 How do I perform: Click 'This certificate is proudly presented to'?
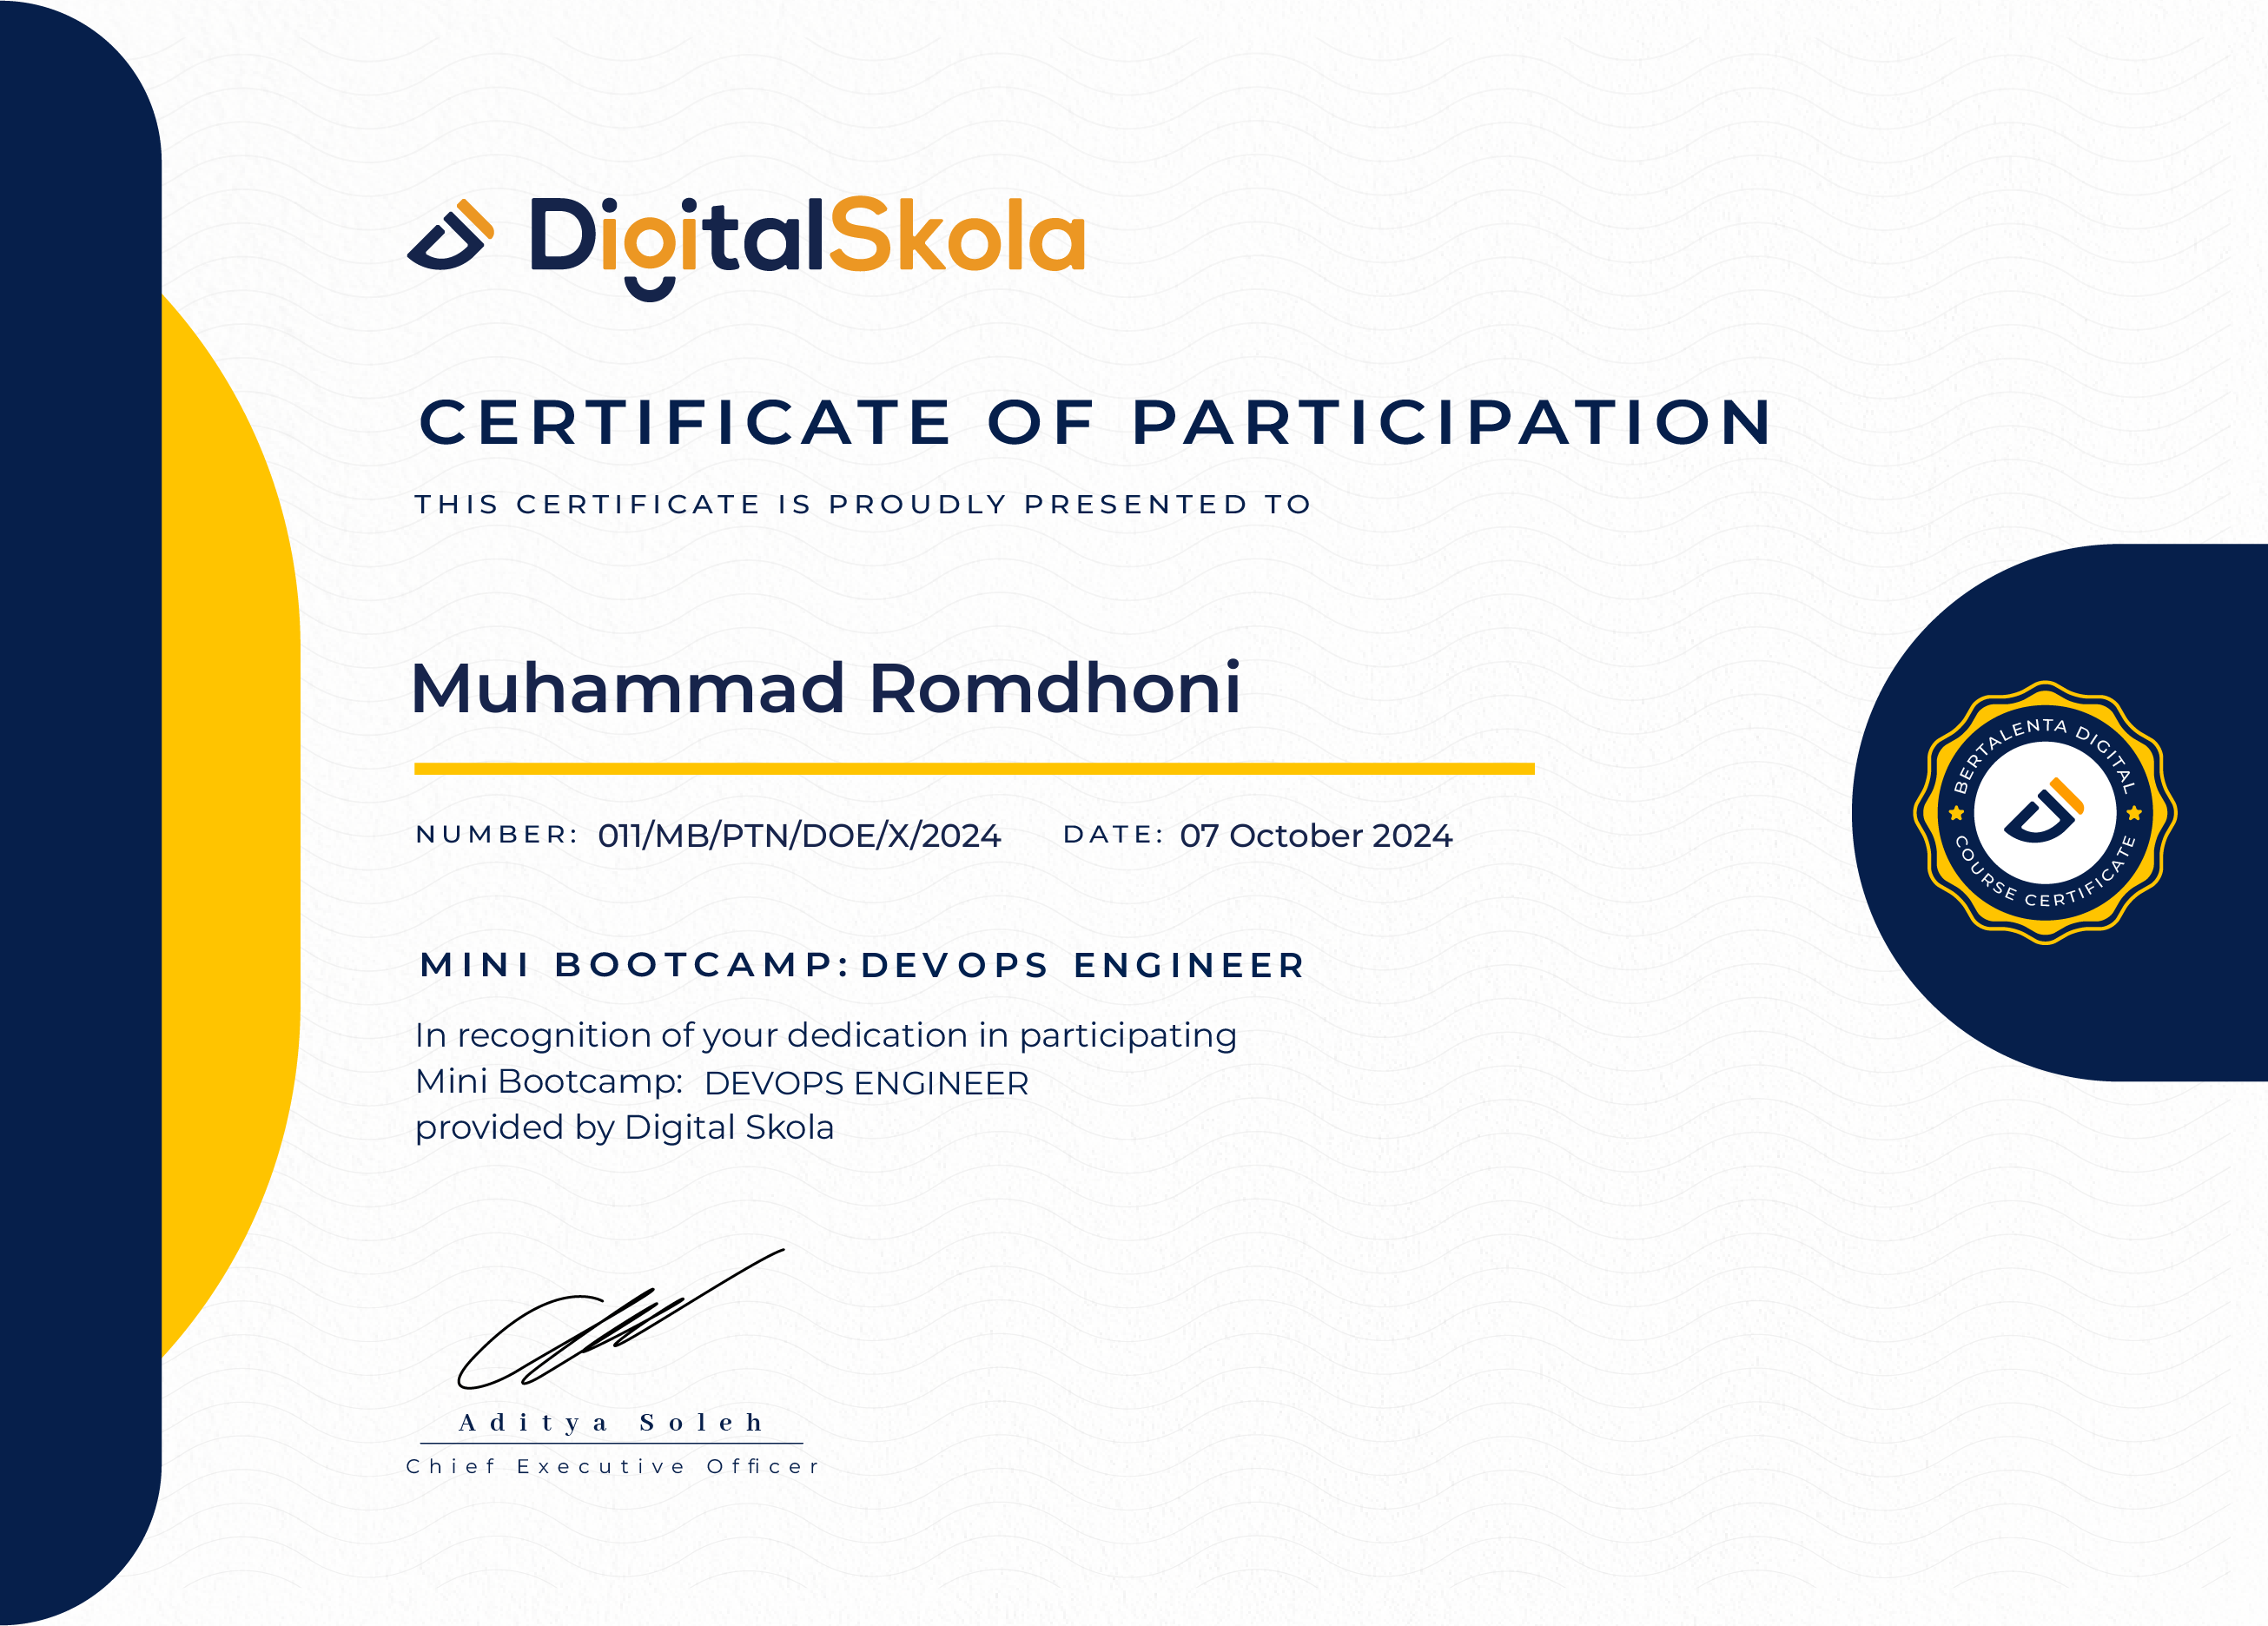tap(862, 504)
